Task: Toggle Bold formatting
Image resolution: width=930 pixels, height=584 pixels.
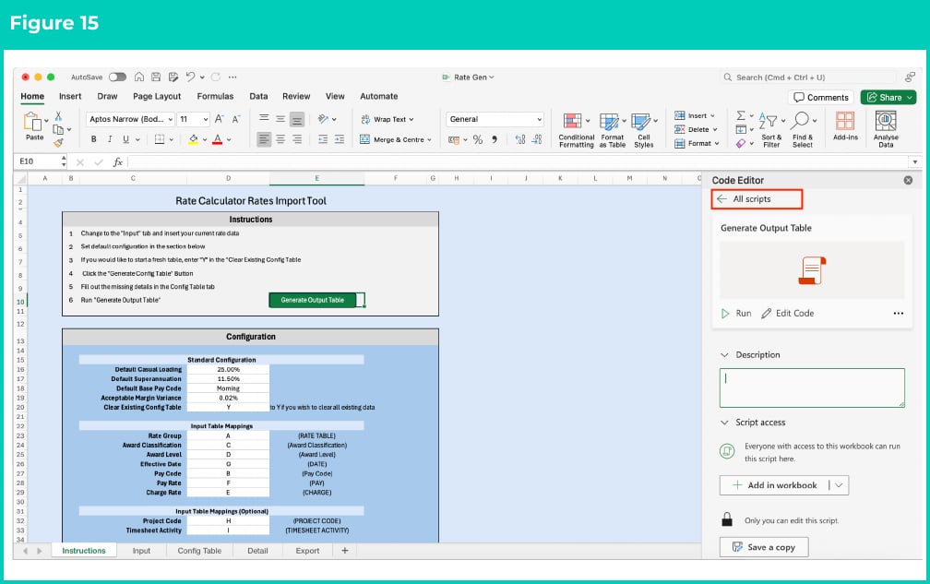Action: coord(93,139)
